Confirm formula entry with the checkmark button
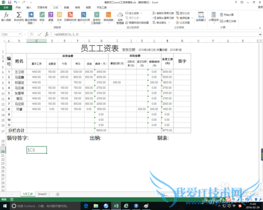 click(39, 34)
